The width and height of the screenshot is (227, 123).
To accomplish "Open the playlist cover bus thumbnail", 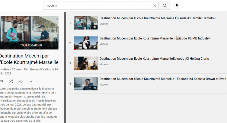I will pos(29,33).
